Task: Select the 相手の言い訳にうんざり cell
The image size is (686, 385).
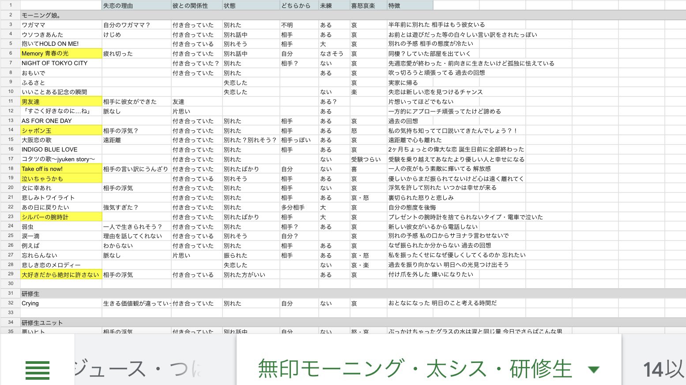Action: click(x=137, y=169)
